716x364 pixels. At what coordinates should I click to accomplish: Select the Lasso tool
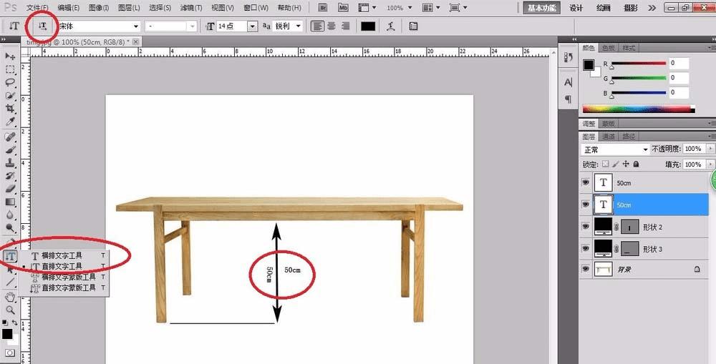pos(10,82)
